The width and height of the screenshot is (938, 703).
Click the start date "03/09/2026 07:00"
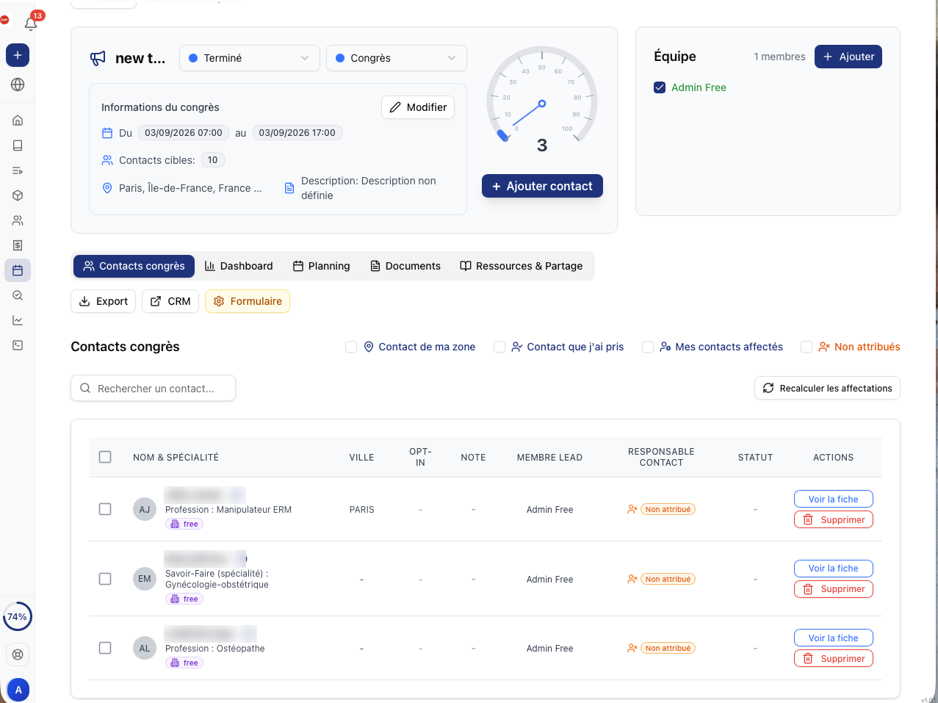(184, 133)
